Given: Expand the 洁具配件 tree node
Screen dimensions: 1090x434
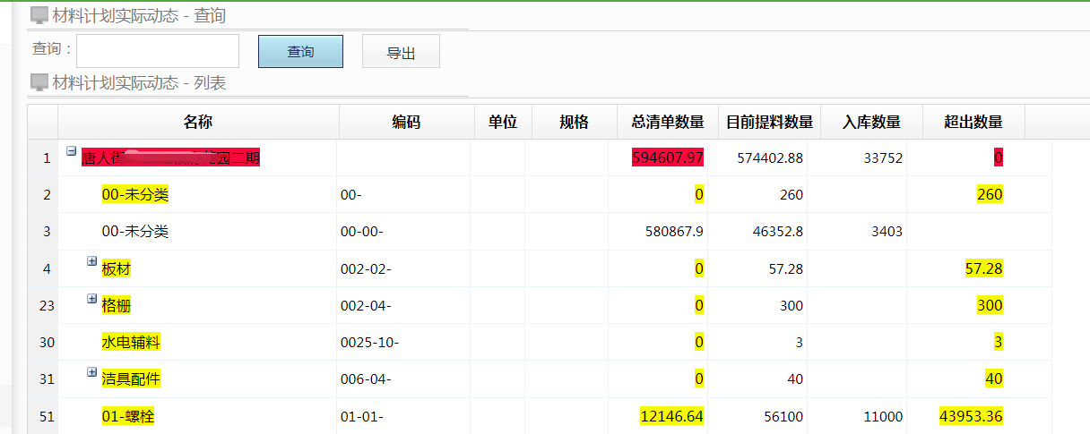Looking at the screenshot, I should [91, 371].
